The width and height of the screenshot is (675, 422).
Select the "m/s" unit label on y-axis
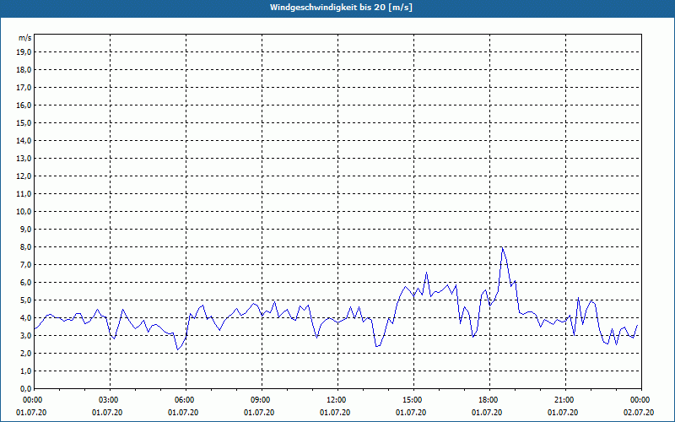(x=24, y=38)
